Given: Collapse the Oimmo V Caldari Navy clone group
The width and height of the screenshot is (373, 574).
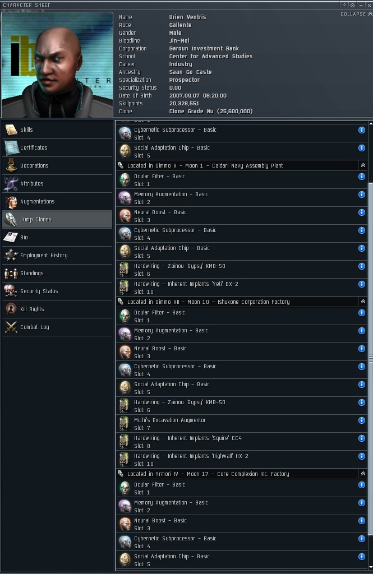Looking at the screenshot, I should click(363, 165).
